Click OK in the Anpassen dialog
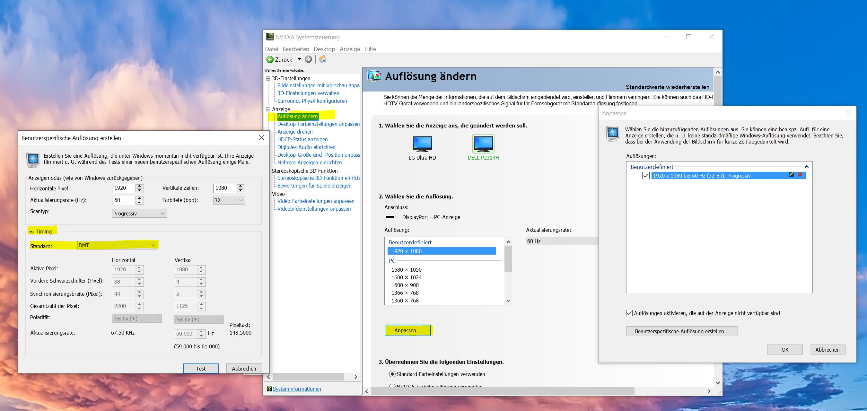This screenshot has height=411, width=867. click(x=785, y=349)
